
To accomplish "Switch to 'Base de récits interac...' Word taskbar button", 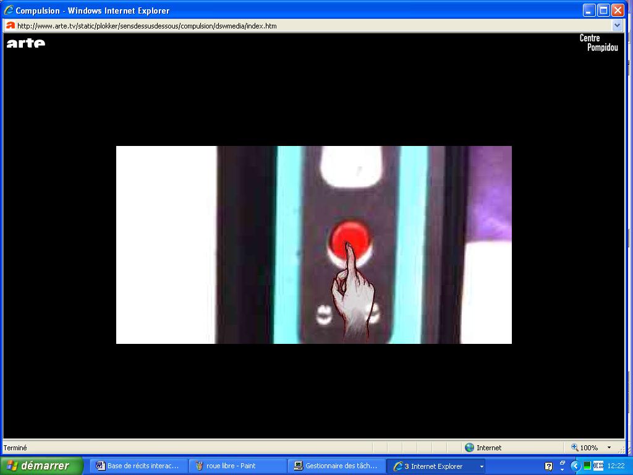I will [139, 466].
